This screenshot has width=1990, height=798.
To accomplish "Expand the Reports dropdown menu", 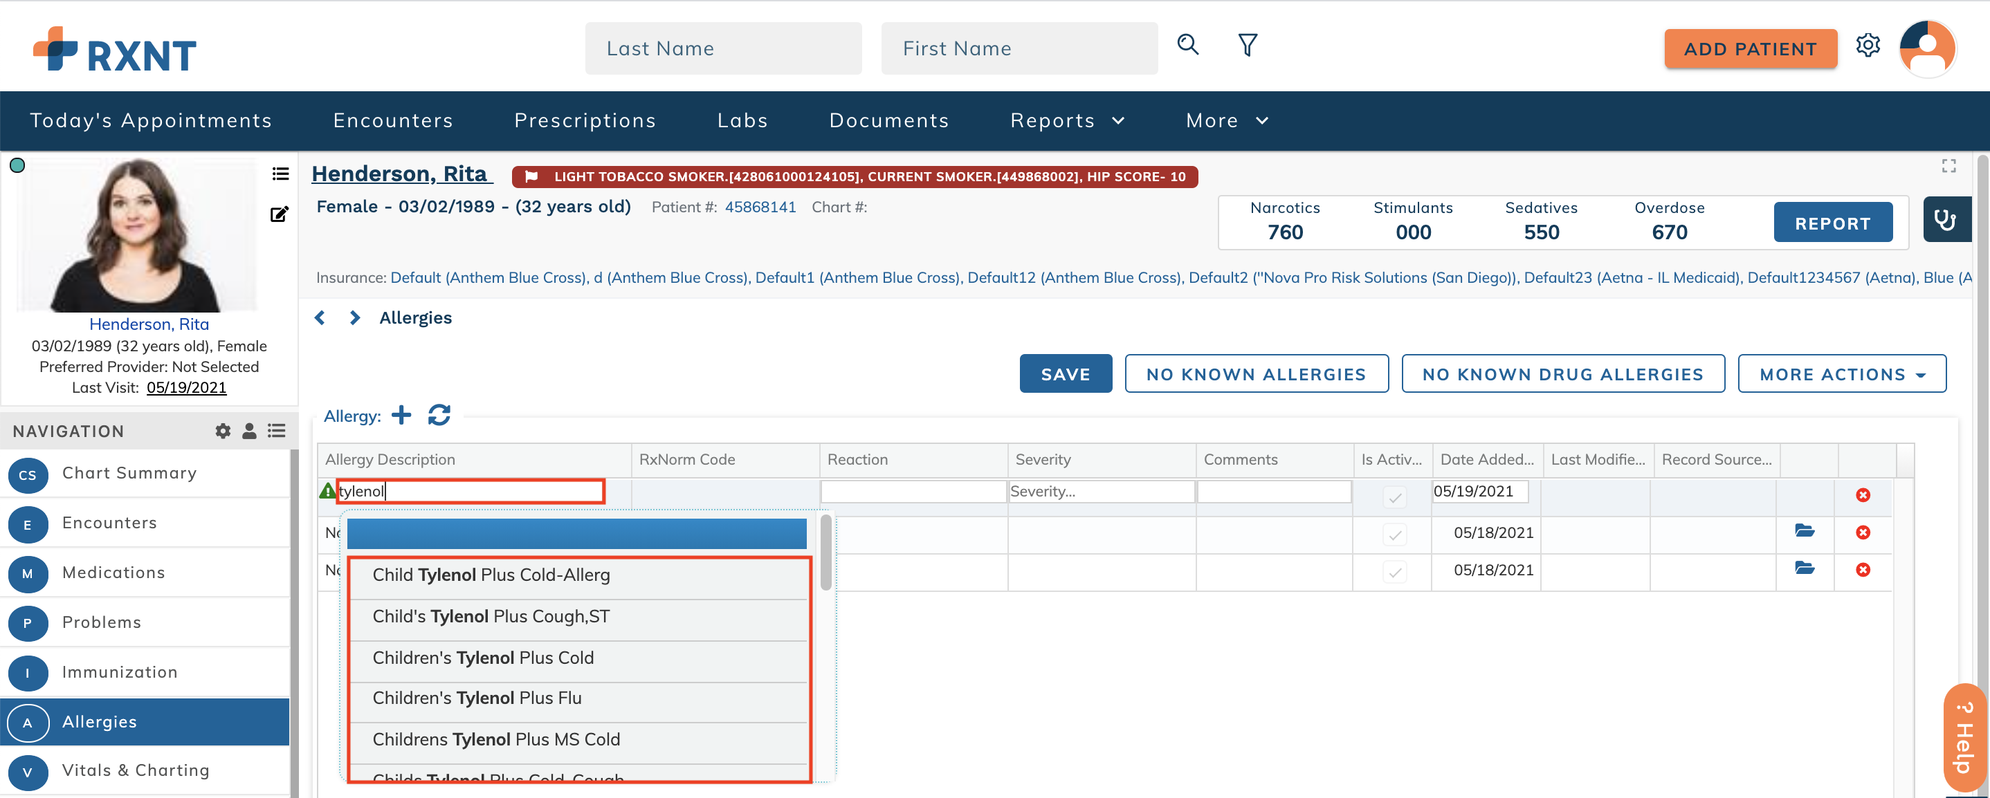I will click(x=1067, y=120).
